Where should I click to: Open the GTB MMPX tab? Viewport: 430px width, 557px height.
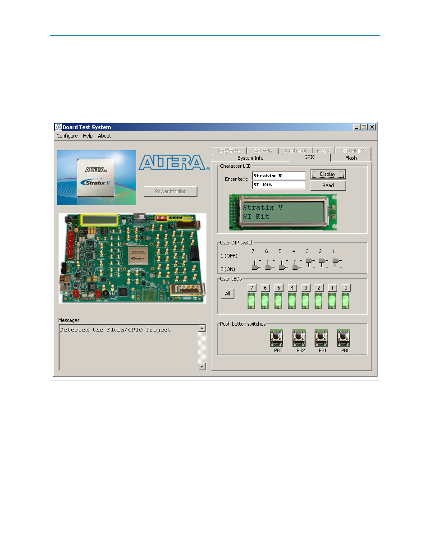[x=352, y=151]
